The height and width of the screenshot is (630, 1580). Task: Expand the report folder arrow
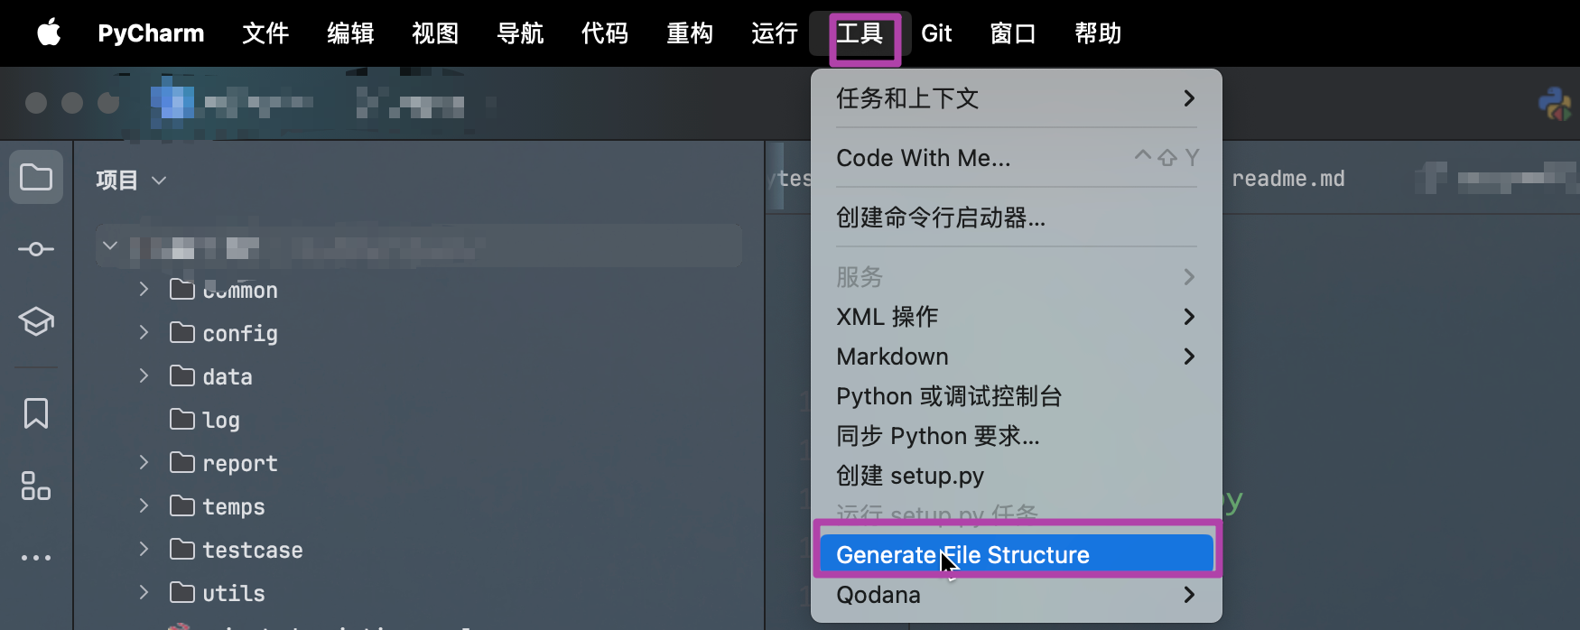pos(144,462)
